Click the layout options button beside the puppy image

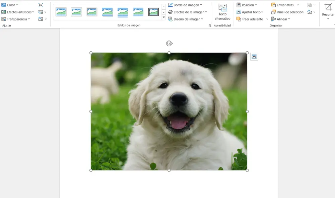[x=254, y=56]
